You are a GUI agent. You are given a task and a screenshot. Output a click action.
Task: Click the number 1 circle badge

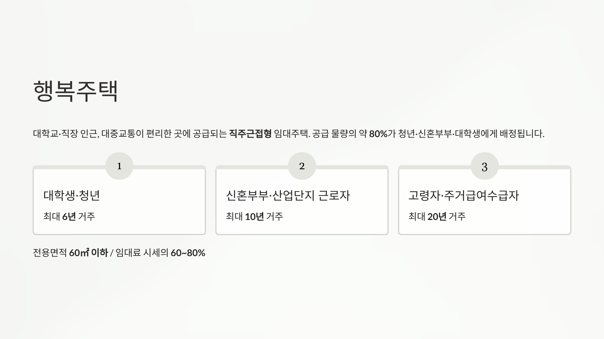[x=119, y=166]
